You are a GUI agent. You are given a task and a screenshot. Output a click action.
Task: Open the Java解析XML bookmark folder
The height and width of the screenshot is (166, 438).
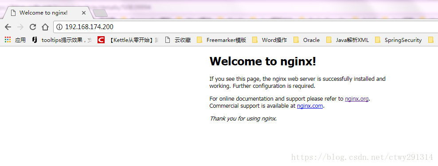pyautogui.click(x=348, y=40)
